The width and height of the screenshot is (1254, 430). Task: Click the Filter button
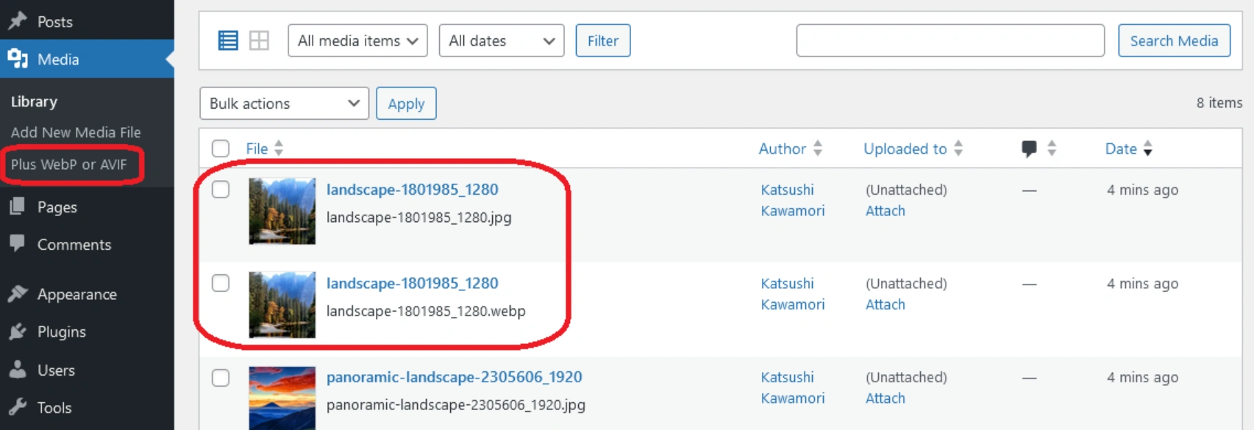[x=603, y=40]
